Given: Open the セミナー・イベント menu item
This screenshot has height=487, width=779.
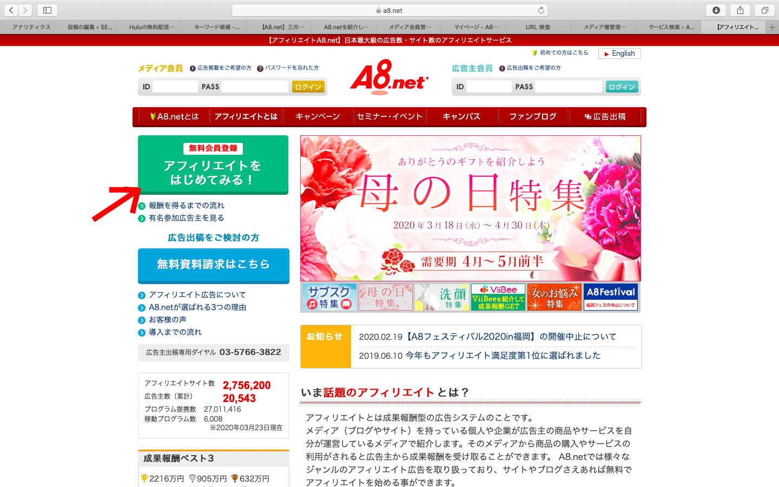Looking at the screenshot, I should 389,116.
